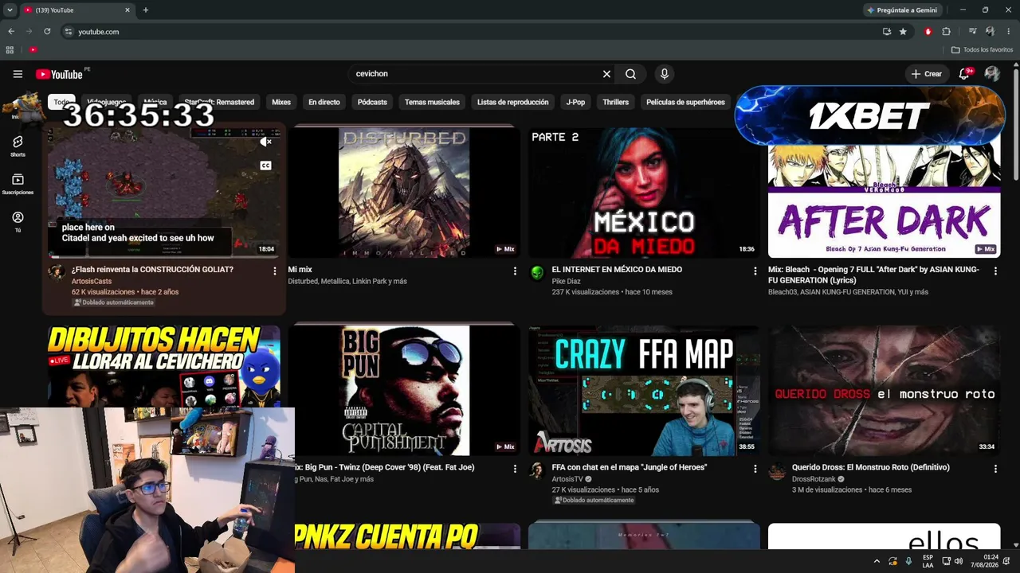Screen dimensions: 1020x573
Task: Open the browser media controls icon
Action: (972, 32)
